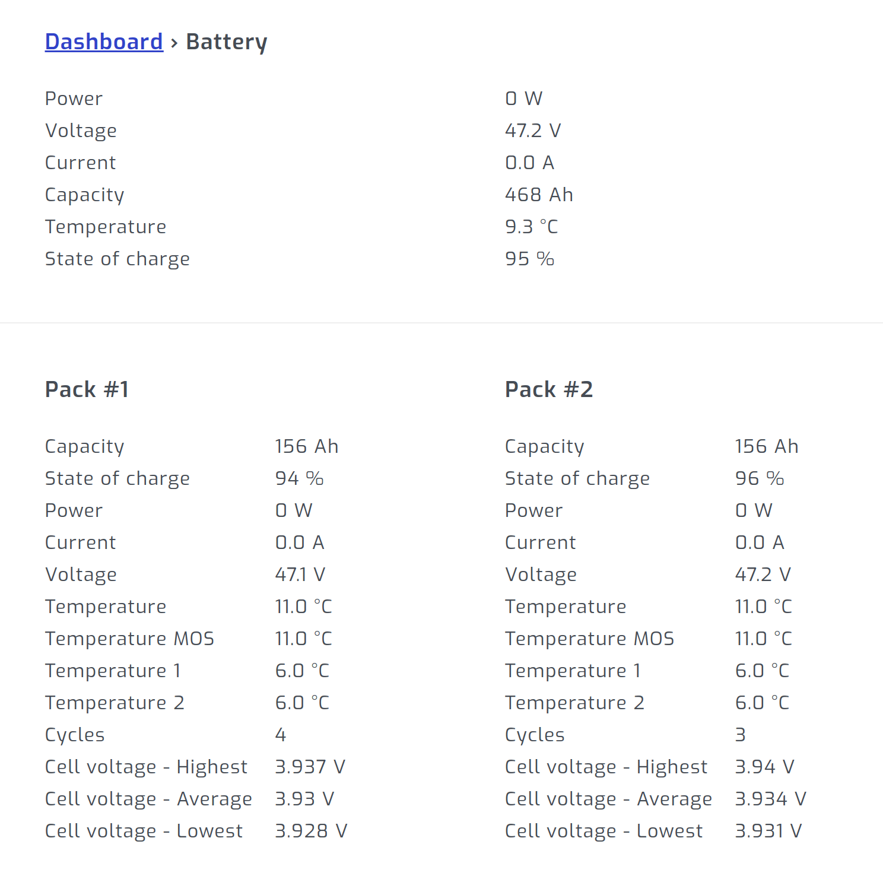
Task: Open the Dashboard link
Action: [104, 41]
